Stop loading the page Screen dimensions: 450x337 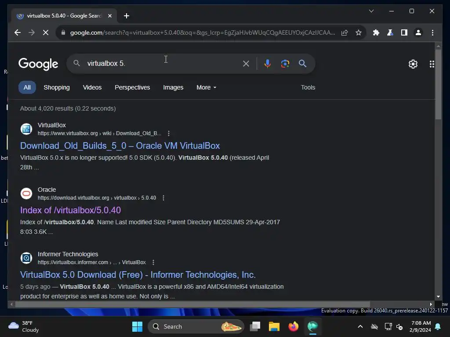coord(46,32)
